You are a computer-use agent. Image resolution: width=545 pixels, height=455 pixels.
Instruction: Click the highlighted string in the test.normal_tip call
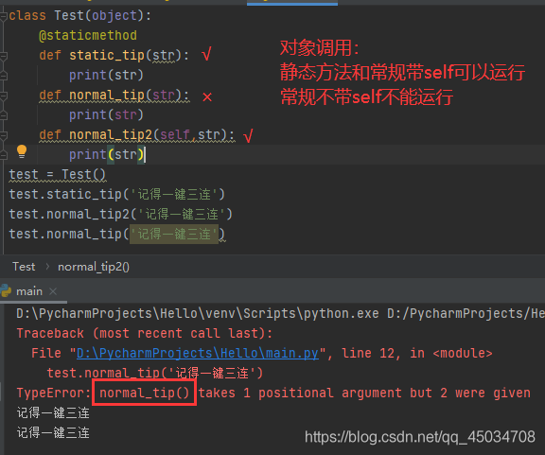(x=174, y=234)
